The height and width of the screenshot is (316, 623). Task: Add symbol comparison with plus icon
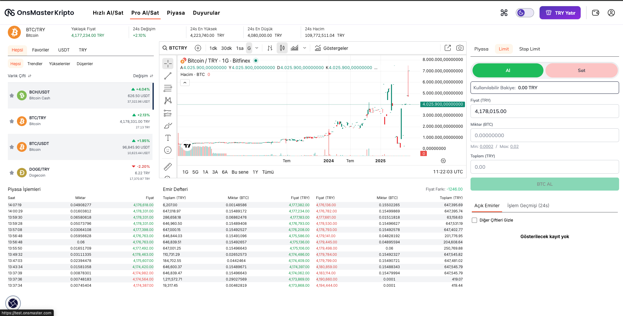click(198, 48)
